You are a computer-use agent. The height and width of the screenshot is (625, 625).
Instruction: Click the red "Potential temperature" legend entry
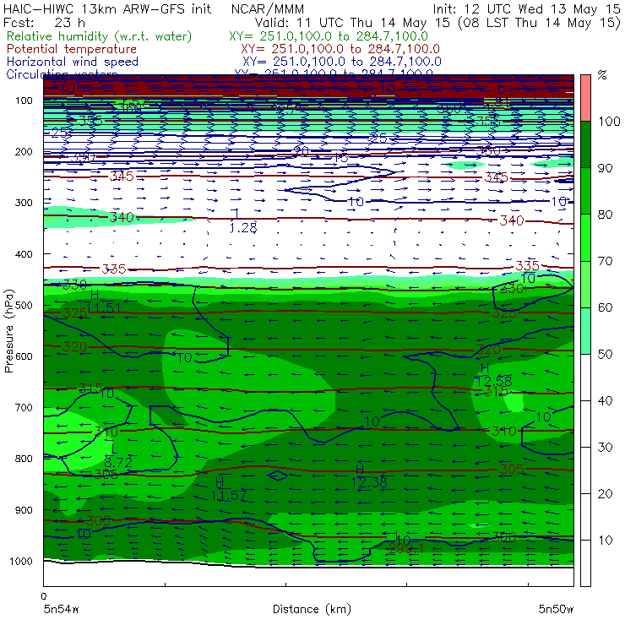72,49
